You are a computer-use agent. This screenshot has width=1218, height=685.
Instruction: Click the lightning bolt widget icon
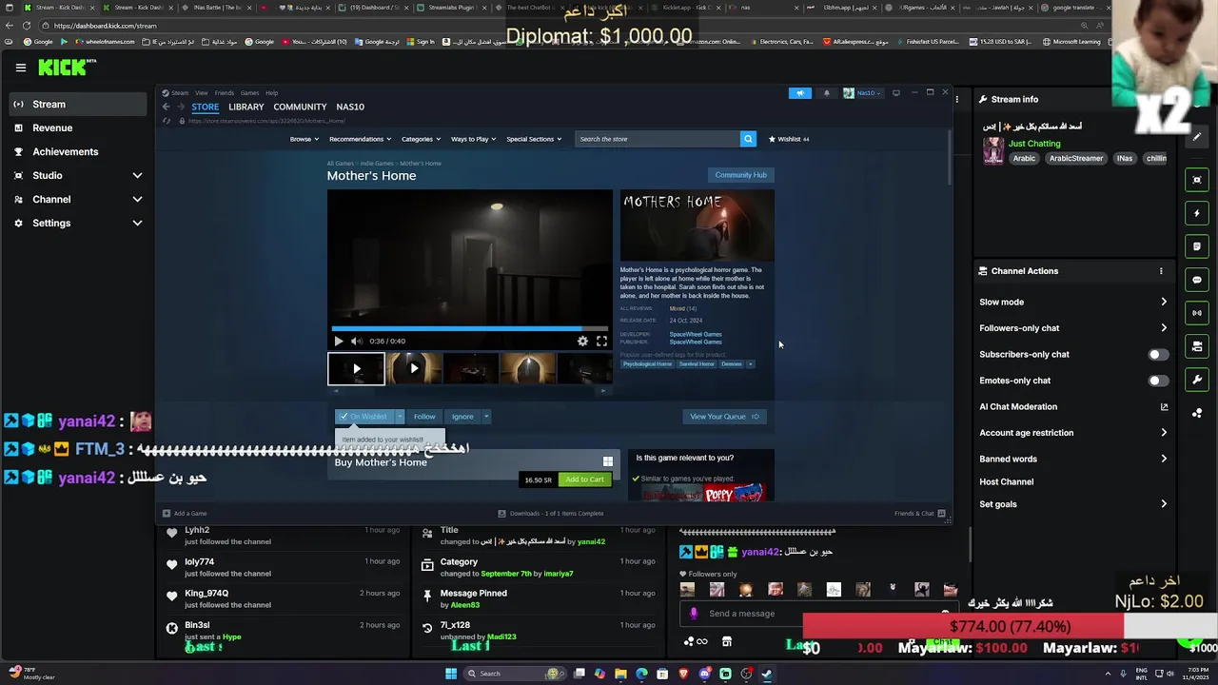tap(1197, 213)
